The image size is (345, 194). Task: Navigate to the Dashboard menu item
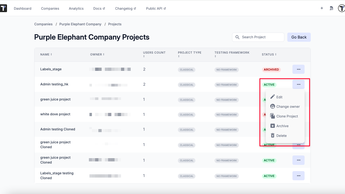pos(23,8)
